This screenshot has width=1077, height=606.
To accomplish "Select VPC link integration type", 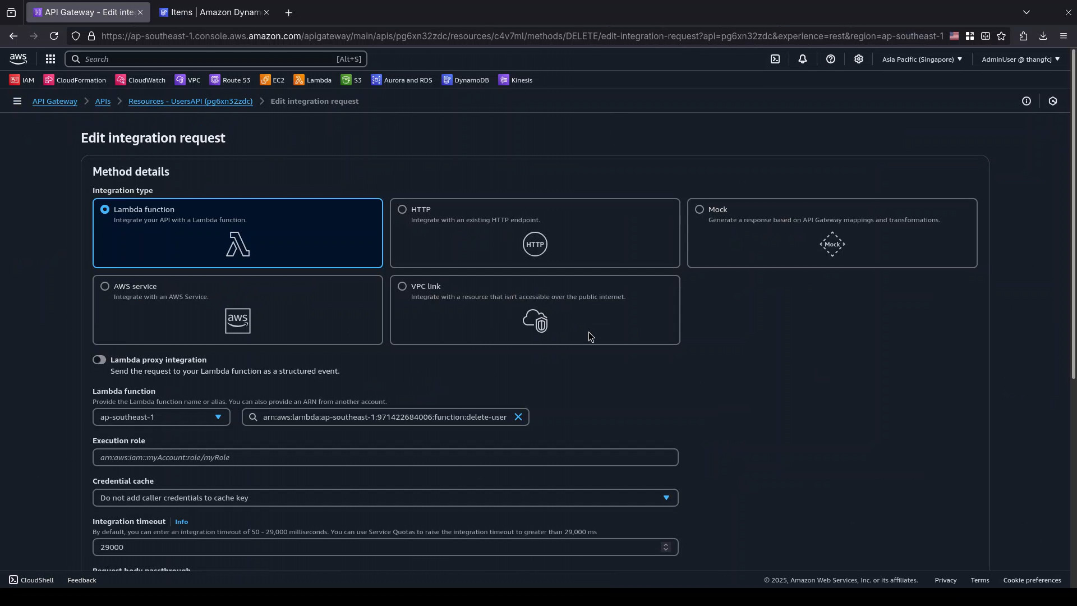I will pyautogui.click(x=535, y=310).
